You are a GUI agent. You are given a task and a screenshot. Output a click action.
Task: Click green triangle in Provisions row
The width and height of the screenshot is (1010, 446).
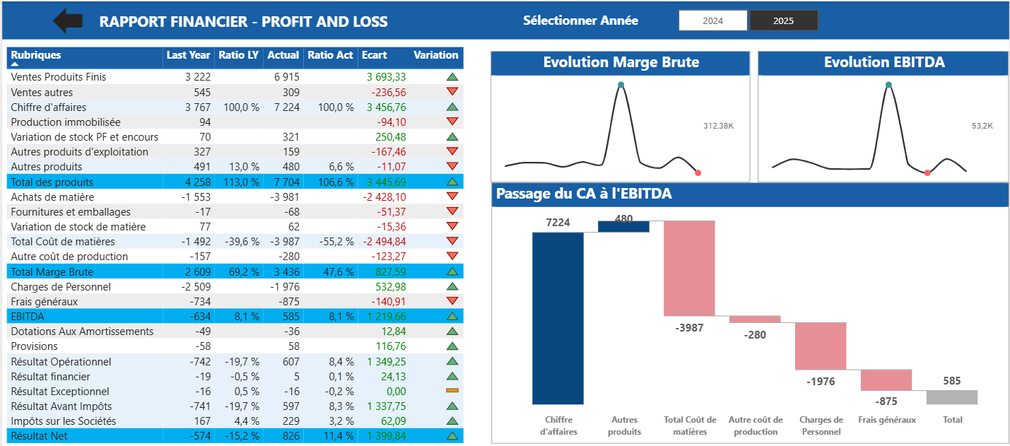[x=452, y=346]
